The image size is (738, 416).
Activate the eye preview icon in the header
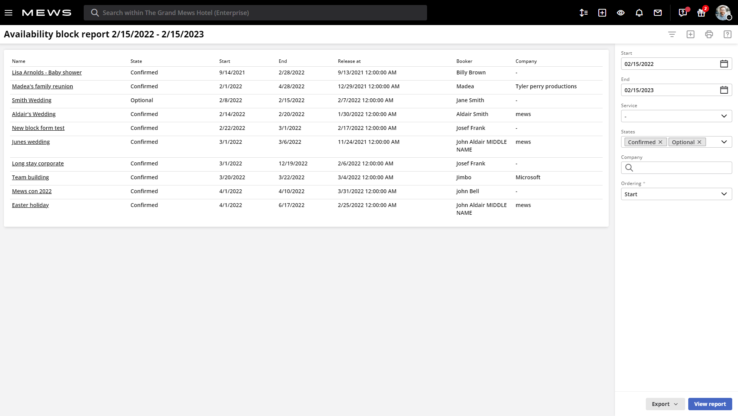click(620, 12)
